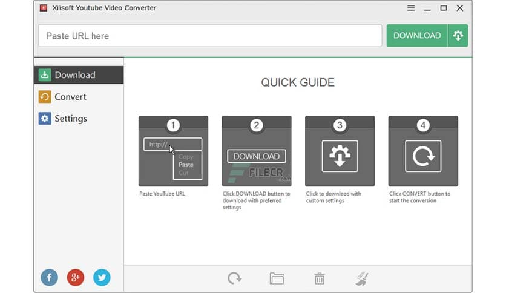
Task: Click quick guide step 4 CONVERT thumbnail
Action: tap(423, 151)
